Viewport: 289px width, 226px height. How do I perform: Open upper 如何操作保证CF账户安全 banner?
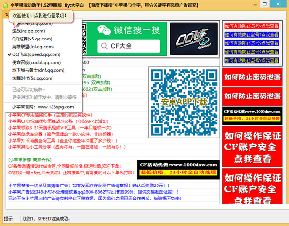[x=252, y=146]
